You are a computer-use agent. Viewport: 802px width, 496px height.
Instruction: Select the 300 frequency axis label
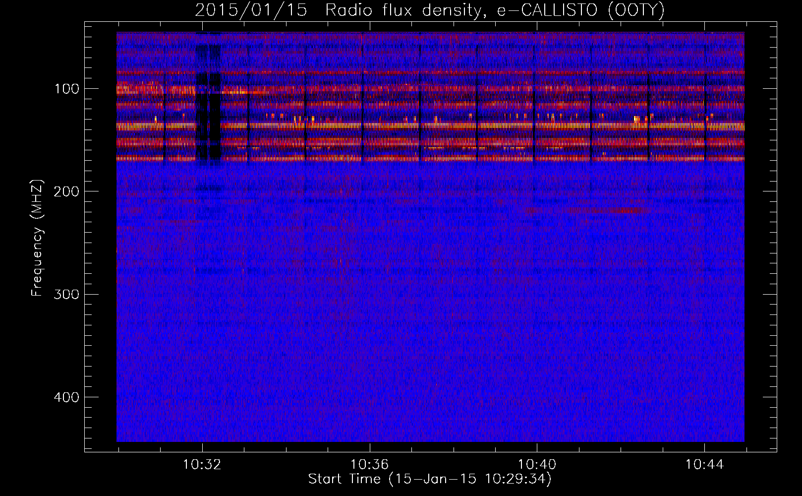67,294
